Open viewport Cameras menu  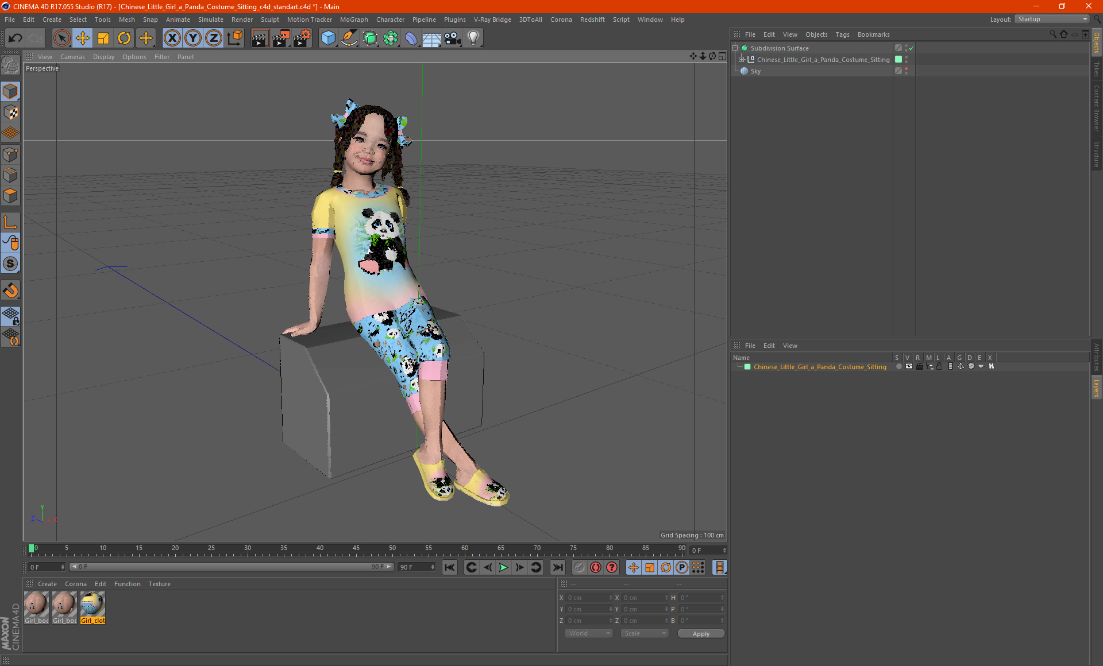point(72,57)
